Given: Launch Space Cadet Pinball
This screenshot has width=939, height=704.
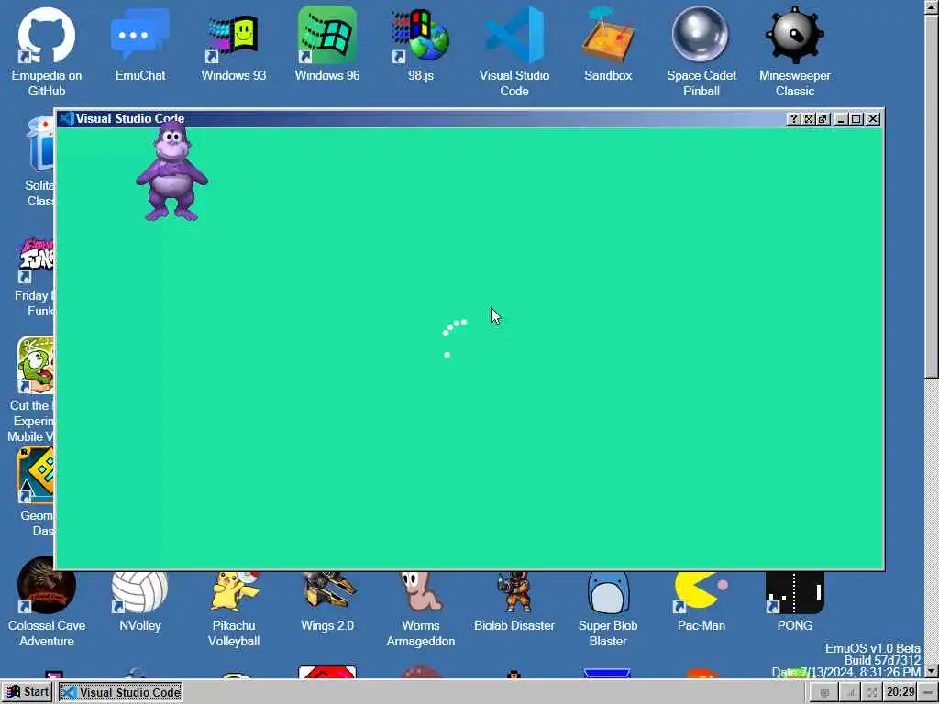Looking at the screenshot, I should pos(701,51).
